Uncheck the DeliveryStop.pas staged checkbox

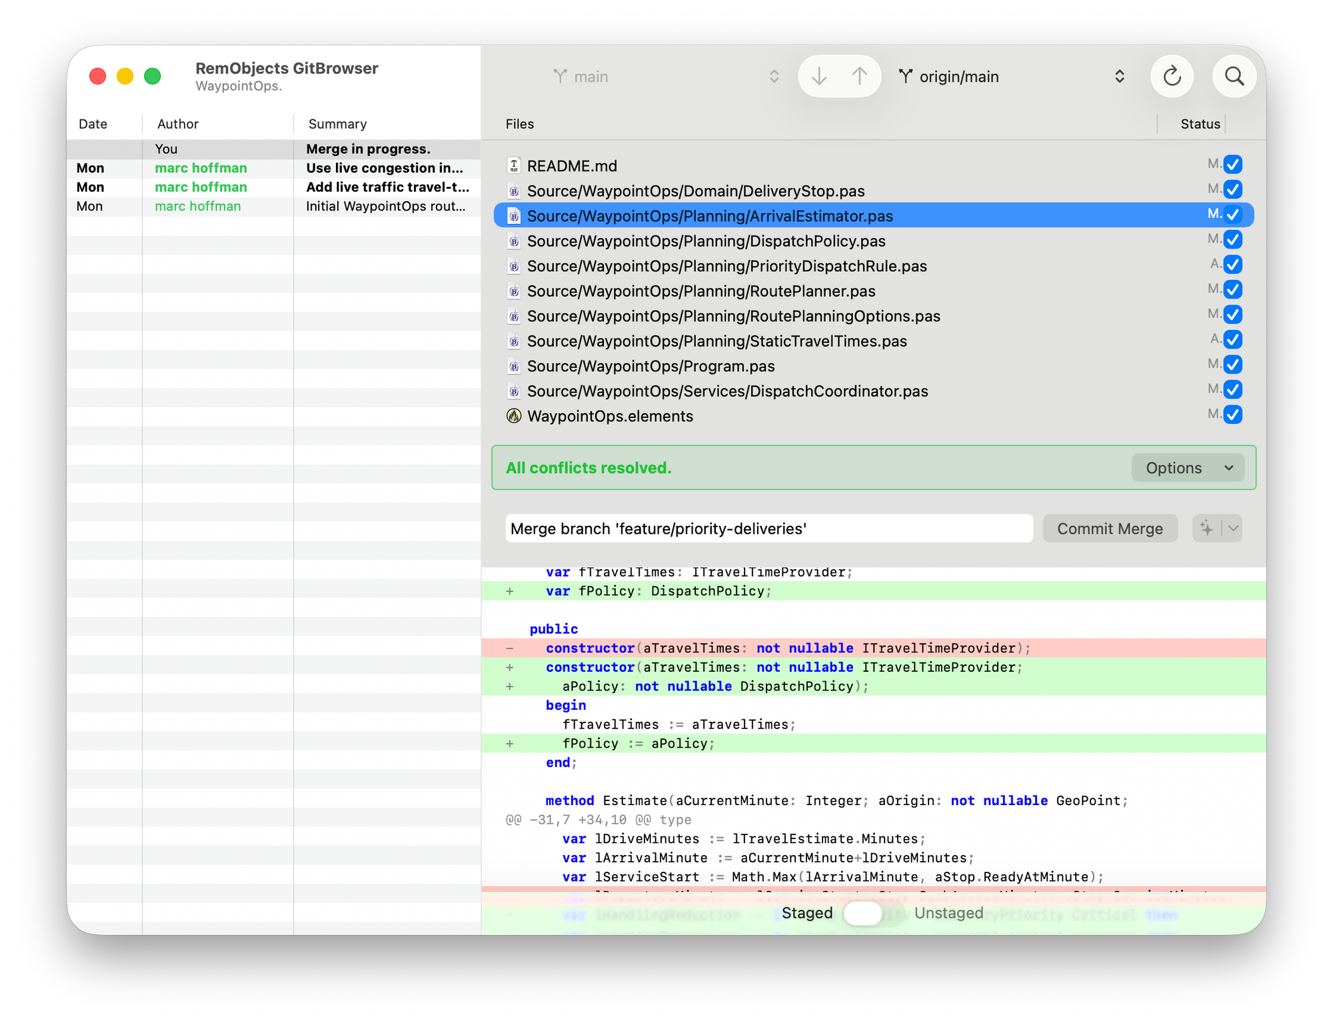(1233, 189)
